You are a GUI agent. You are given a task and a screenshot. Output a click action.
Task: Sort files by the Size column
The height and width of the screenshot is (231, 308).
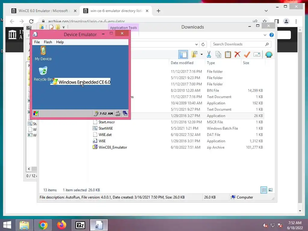[x=246, y=63]
